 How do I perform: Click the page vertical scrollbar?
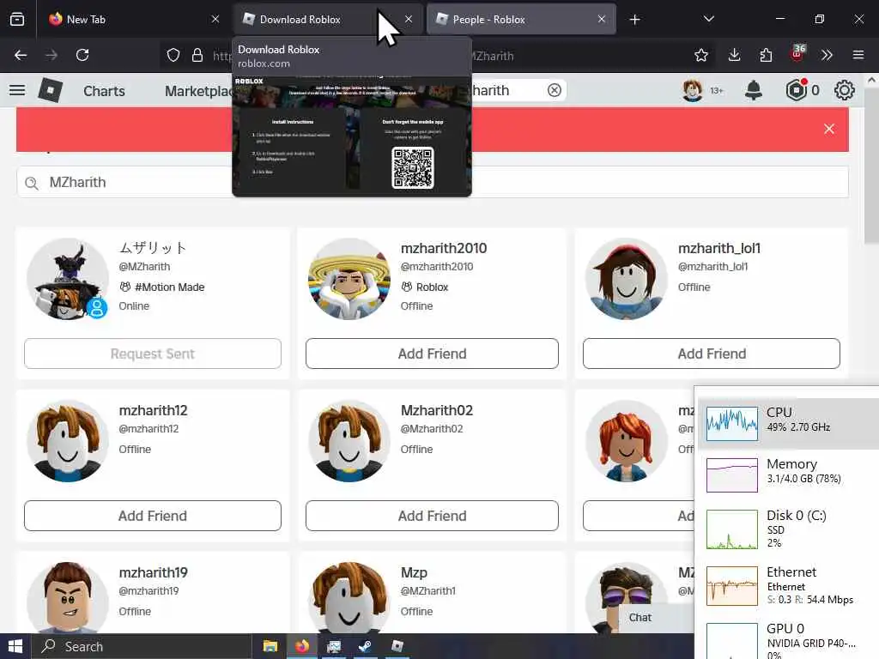point(871,166)
